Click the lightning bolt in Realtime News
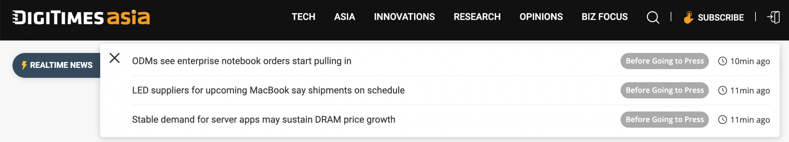The width and height of the screenshot is (789, 142). tap(24, 65)
